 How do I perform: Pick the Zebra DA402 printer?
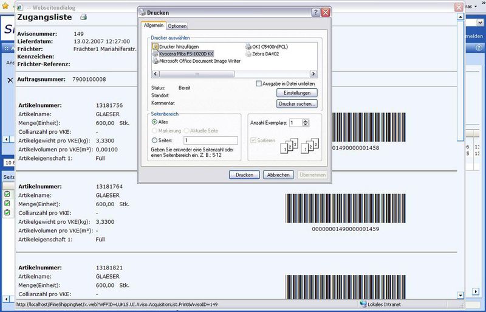pos(250,54)
